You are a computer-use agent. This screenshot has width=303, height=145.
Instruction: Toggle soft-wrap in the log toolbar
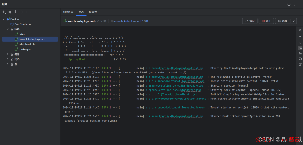point(300,48)
